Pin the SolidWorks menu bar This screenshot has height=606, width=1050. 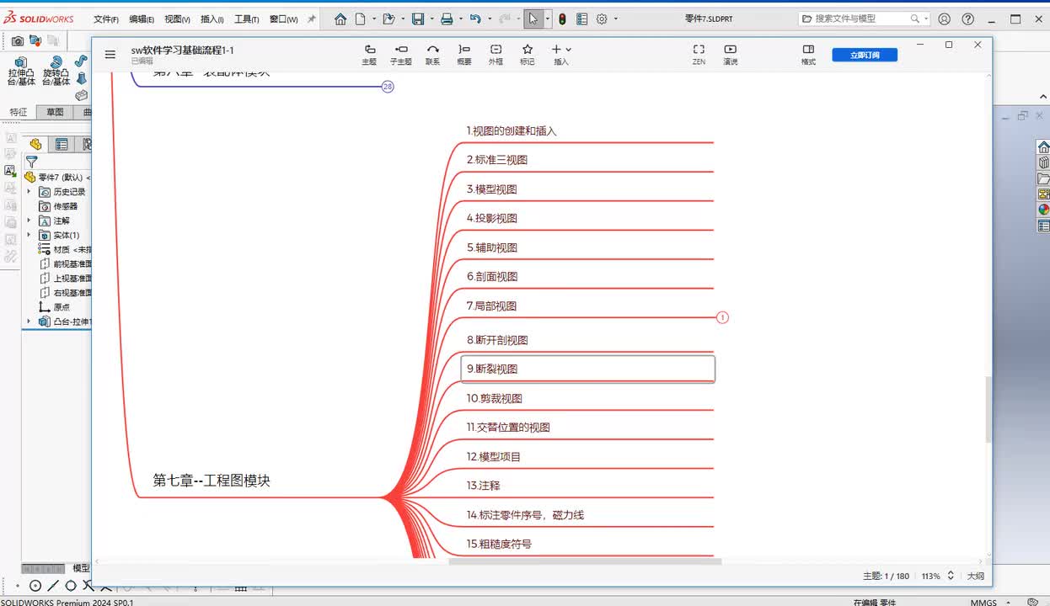click(x=311, y=19)
